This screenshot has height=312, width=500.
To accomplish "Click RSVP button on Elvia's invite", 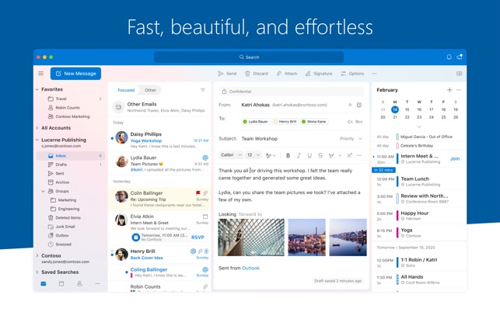I will point(198,237).
